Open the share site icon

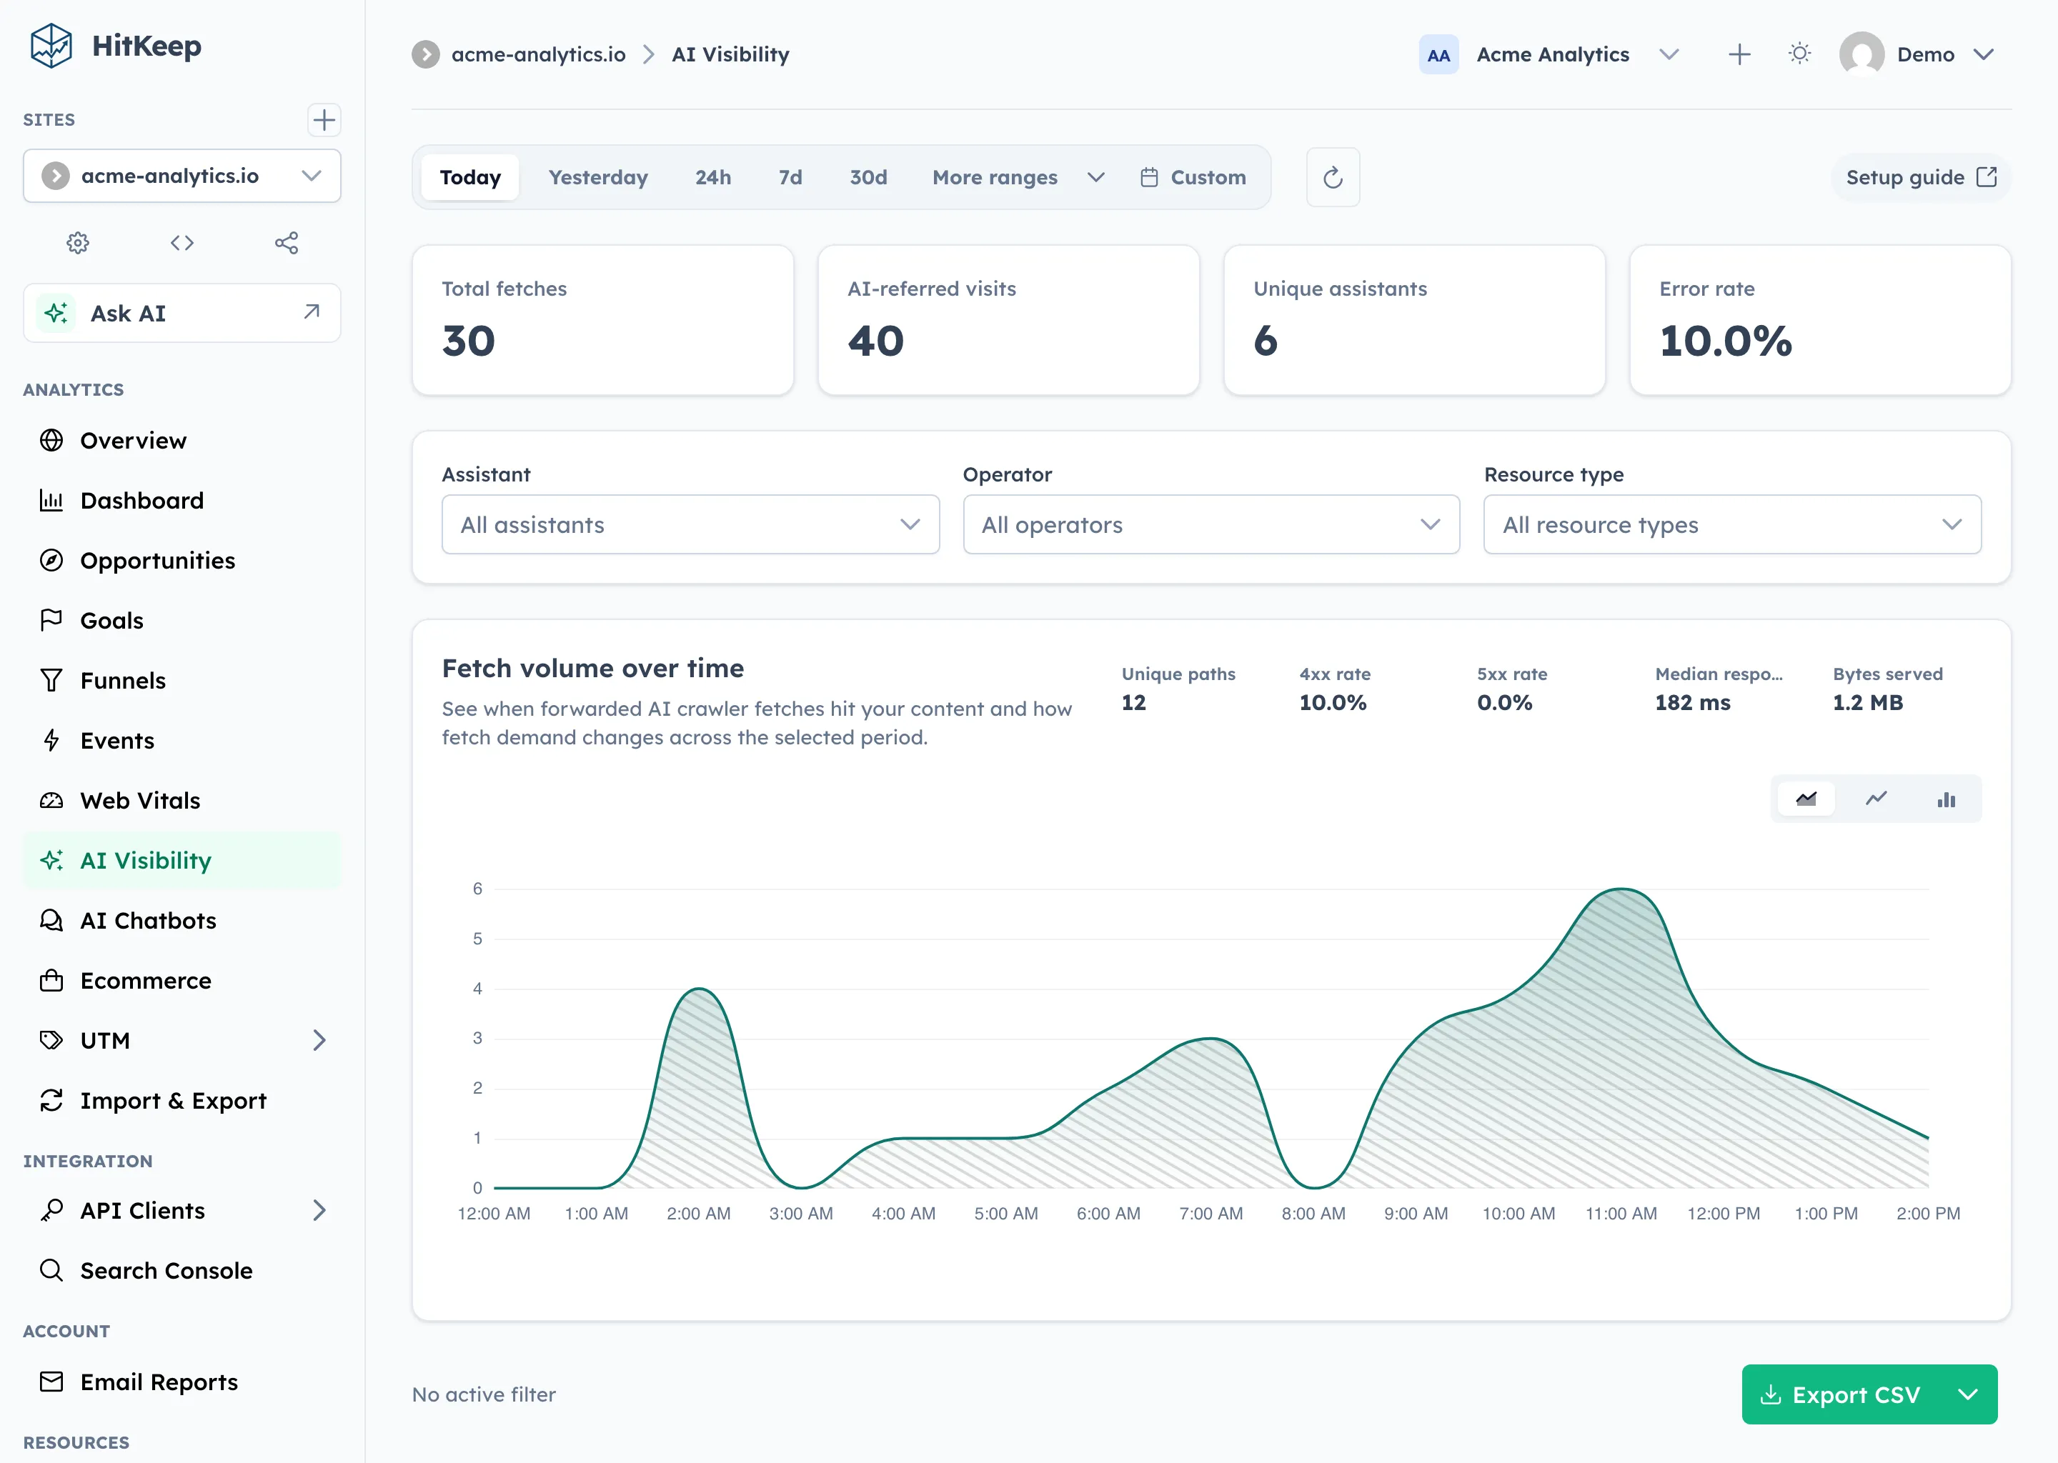coord(287,242)
